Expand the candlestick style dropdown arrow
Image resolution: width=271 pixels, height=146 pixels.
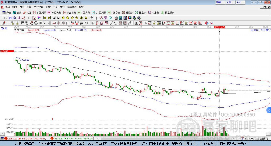click(x=31, y=18)
